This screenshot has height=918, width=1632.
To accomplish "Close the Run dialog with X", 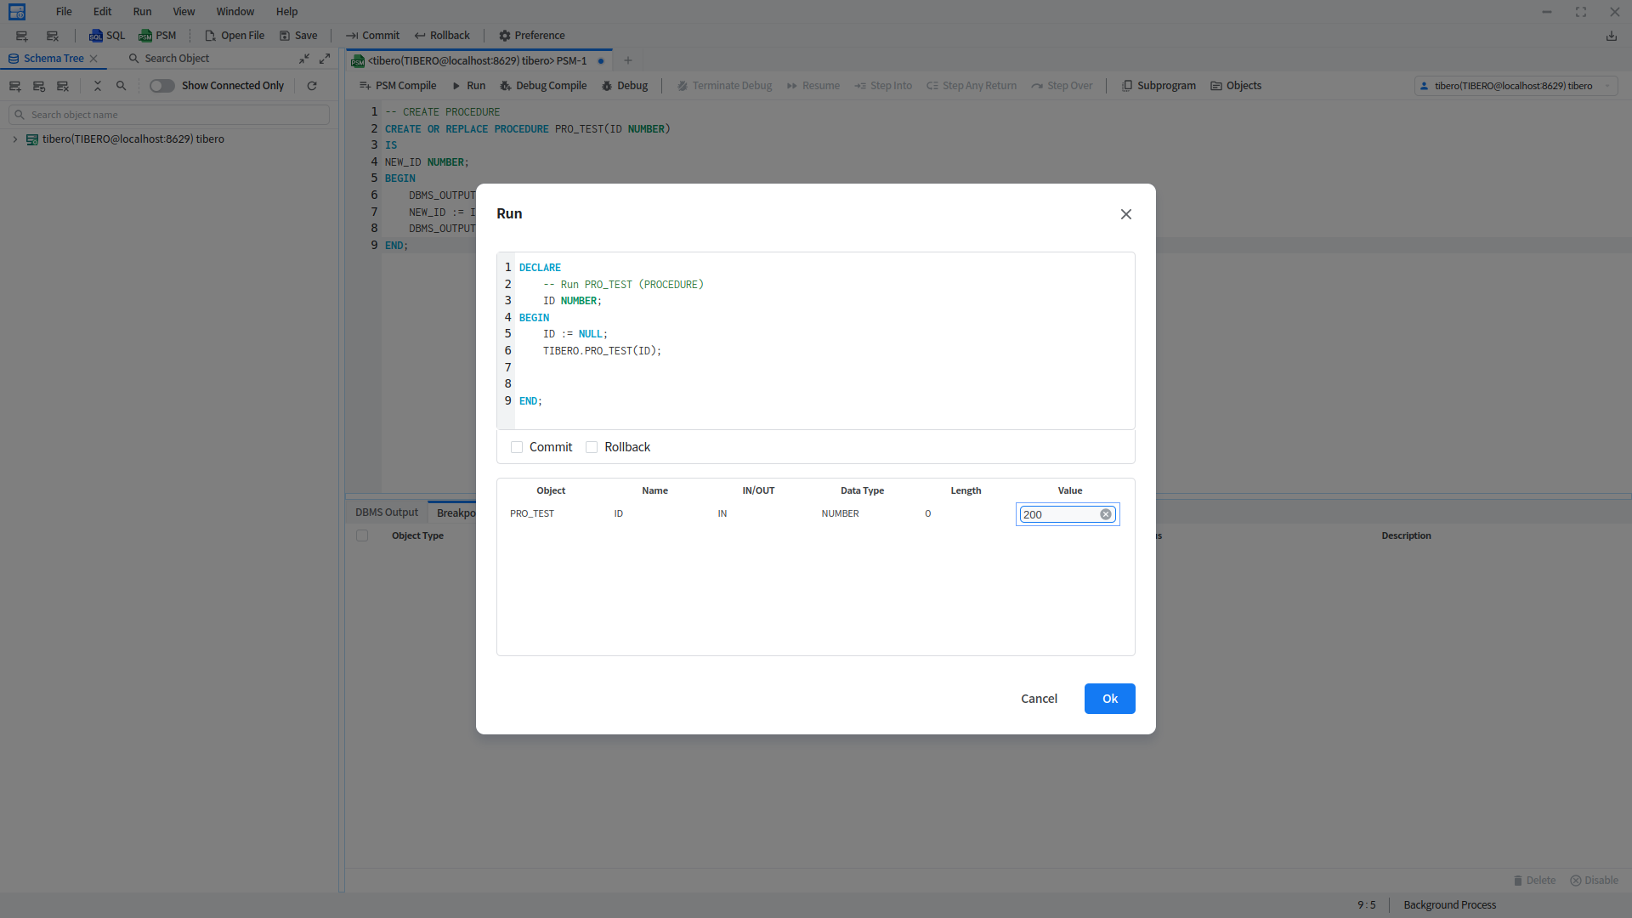I will tap(1126, 214).
